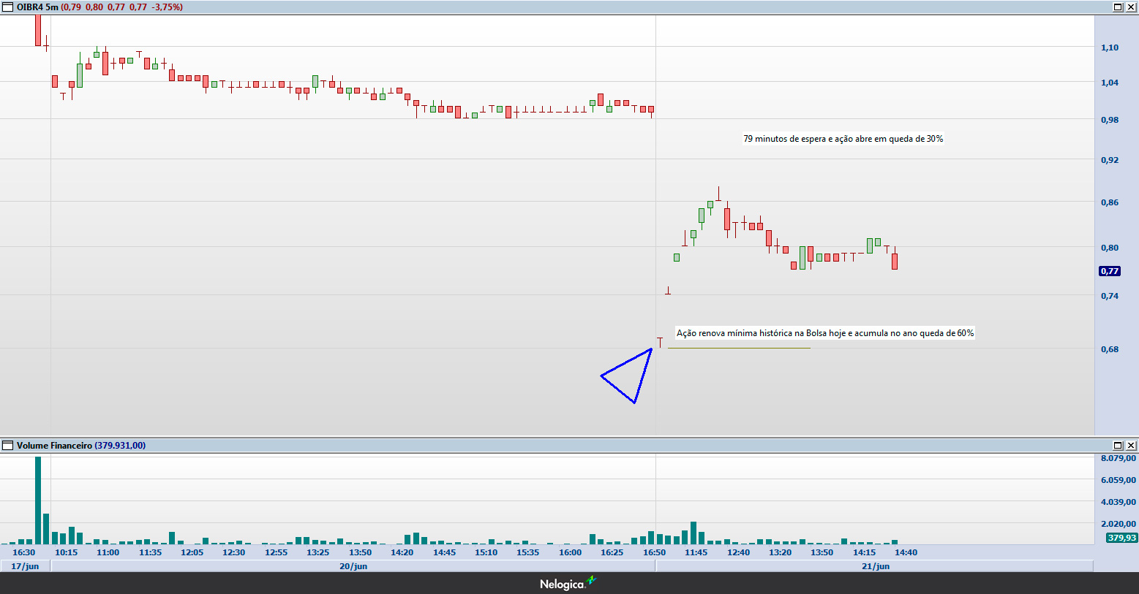Click the Volume Financeiro panel window icon
The height and width of the screenshot is (594, 1139).
pos(8,446)
